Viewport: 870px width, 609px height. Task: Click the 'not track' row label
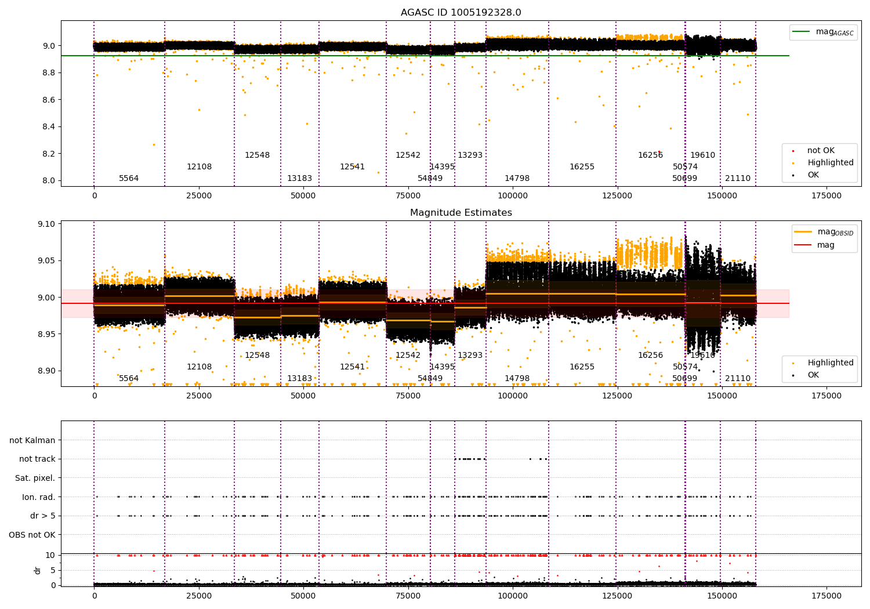tap(37, 459)
